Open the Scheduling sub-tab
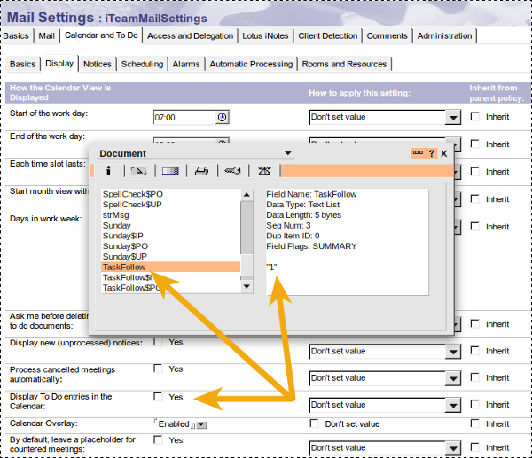Image resolution: width=532 pixels, height=458 pixels. click(x=142, y=64)
